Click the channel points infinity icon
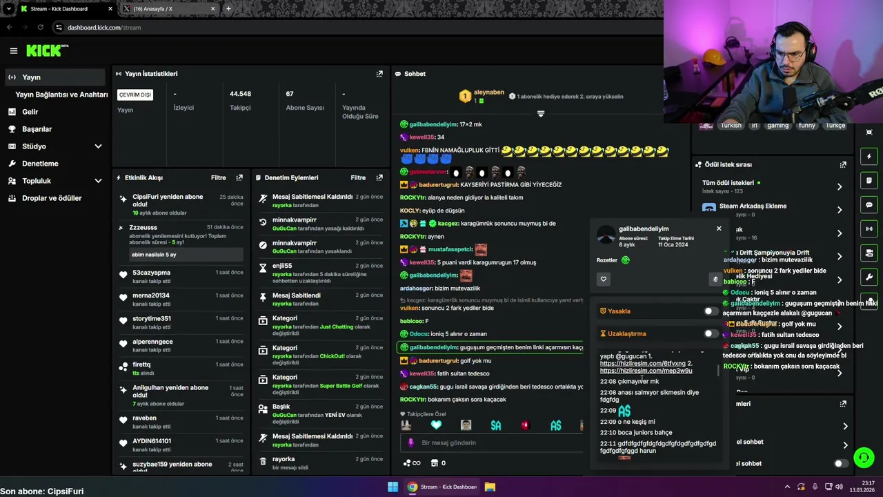The height and width of the screenshot is (497, 883). point(412,463)
